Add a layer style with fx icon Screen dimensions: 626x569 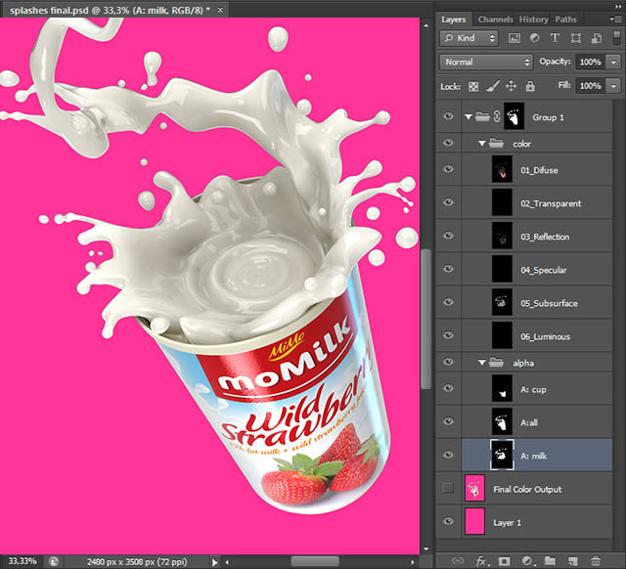pos(481,561)
